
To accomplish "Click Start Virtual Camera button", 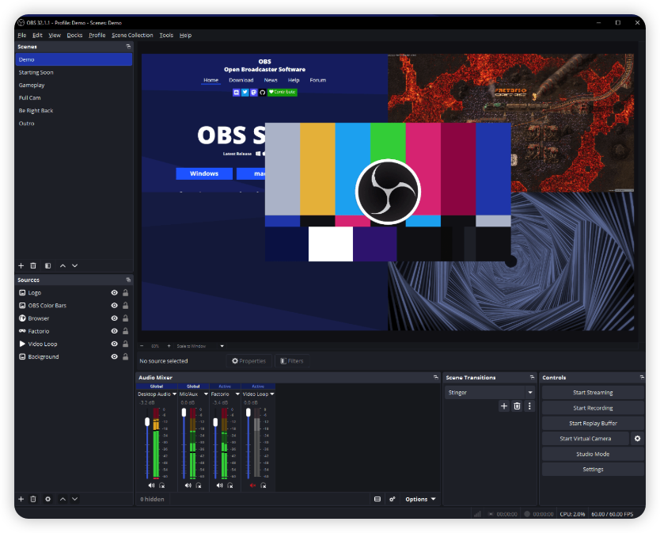I will 585,439.
